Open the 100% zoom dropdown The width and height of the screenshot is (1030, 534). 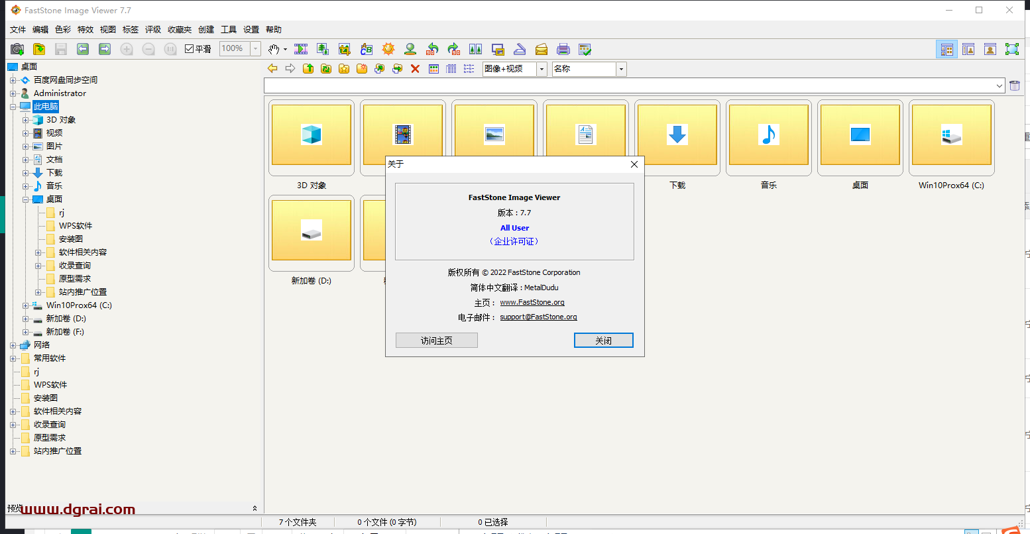point(256,49)
